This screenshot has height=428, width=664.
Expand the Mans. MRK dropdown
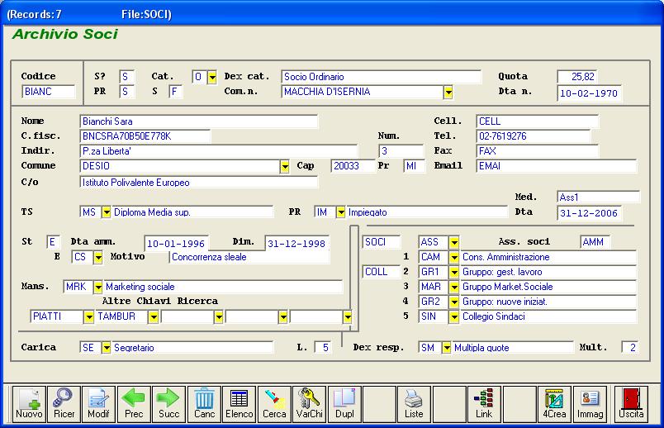coord(97,287)
